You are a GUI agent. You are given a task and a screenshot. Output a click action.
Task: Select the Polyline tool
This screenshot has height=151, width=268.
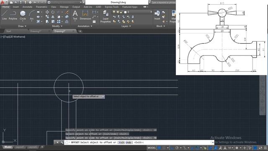point(13,15)
